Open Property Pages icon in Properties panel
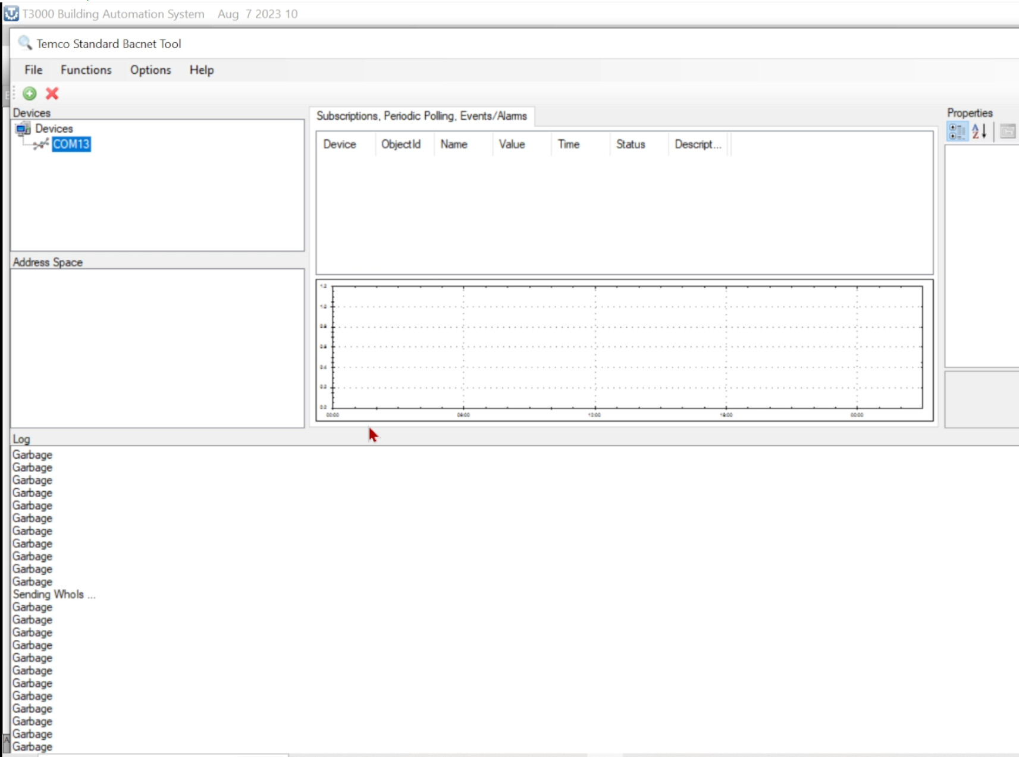 coord(1007,131)
